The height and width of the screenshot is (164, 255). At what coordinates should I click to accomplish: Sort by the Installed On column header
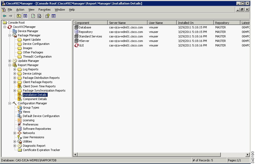coord(195,23)
